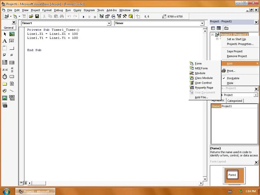
Task: Select the Timer tool in toolbox
Action: pos(5,77)
